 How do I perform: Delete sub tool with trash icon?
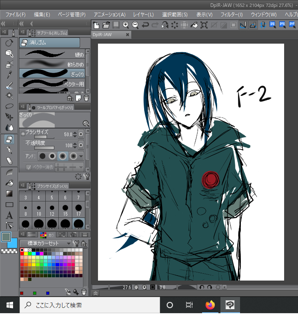[86, 98]
